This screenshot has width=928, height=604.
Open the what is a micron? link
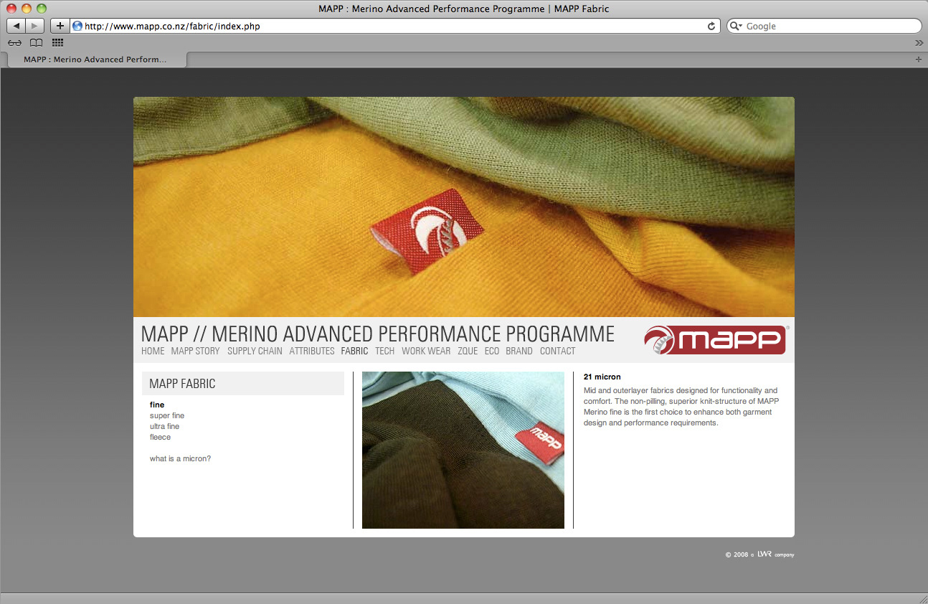180,458
